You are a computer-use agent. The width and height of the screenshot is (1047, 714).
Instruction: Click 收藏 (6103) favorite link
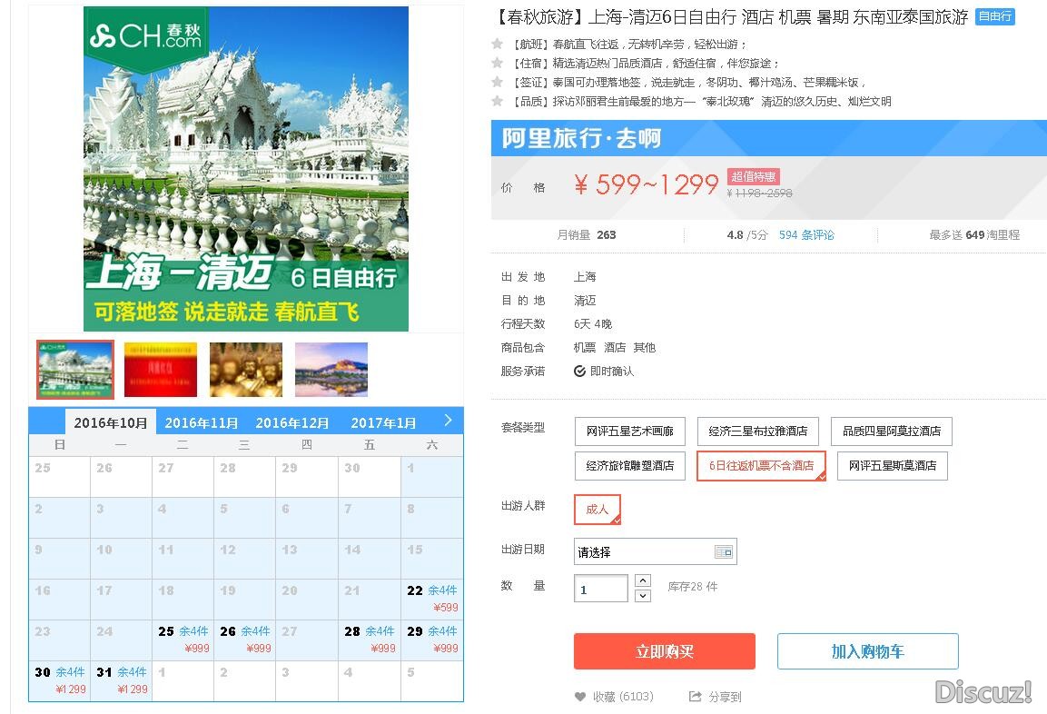623,697
